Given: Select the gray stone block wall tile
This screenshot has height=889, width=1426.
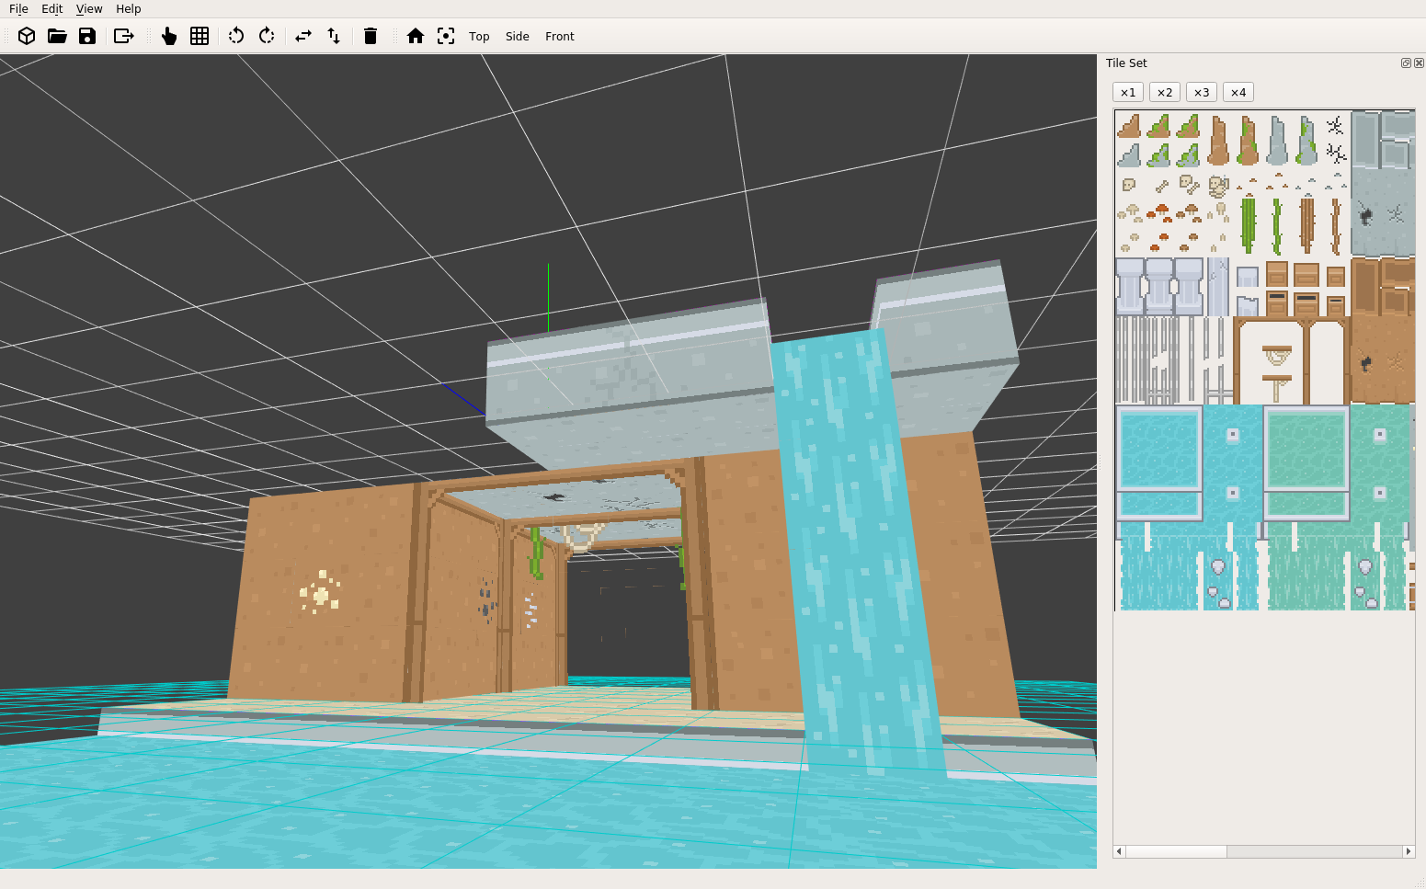Looking at the screenshot, I should (1383, 141).
